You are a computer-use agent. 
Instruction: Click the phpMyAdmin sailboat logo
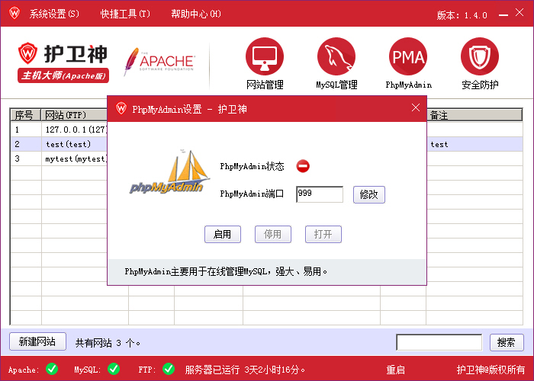click(x=169, y=171)
